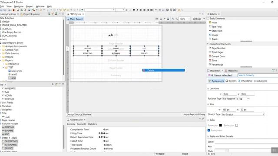This screenshot has height=156, width=278.
Task: Click the redo arrow in toolbar
Action: click(64, 10)
